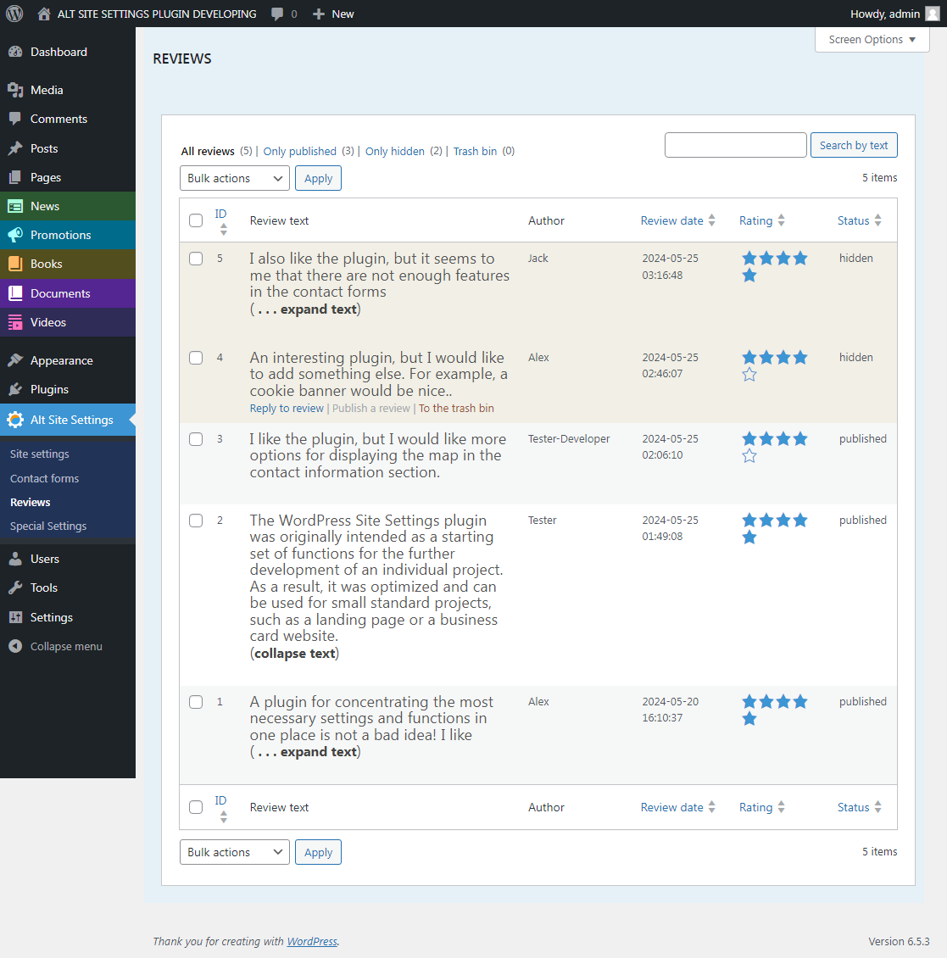This screenshot has width=947, height=958.
Task: Click the Tools wrench icon
Action: click(15, 588)
